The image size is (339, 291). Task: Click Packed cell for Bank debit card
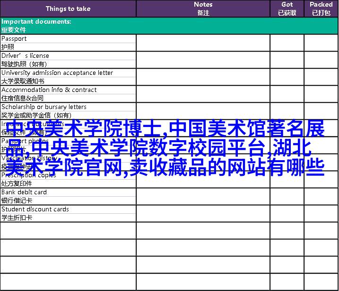pyautogui.click(x=321, y=197)
